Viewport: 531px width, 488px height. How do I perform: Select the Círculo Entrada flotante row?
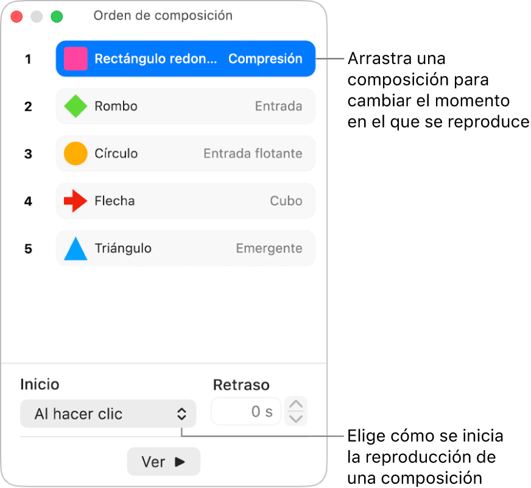[x=186, y=154]
